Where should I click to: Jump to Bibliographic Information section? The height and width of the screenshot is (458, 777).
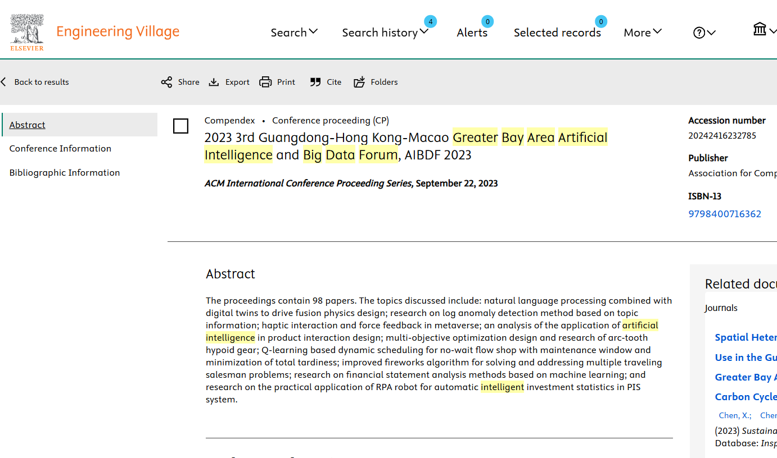click(x=65, y=172)
